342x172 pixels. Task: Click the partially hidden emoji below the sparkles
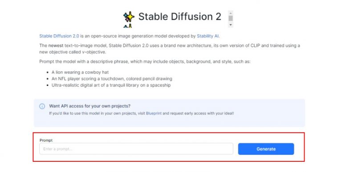point(128,26)
